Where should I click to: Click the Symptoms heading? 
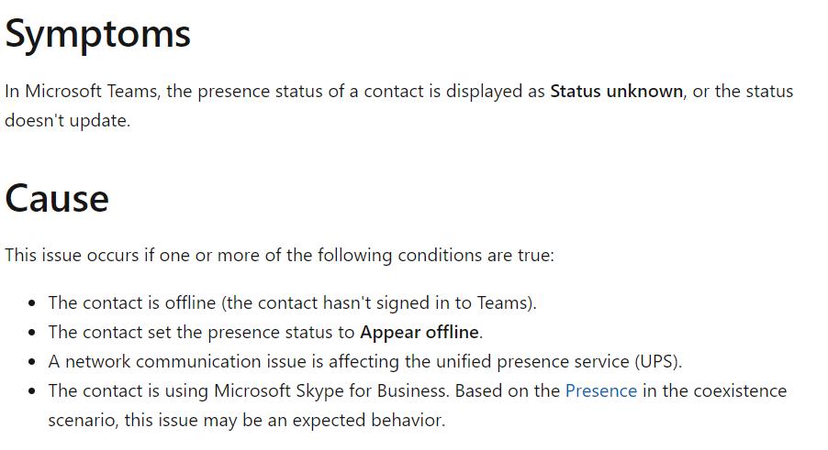98,35
